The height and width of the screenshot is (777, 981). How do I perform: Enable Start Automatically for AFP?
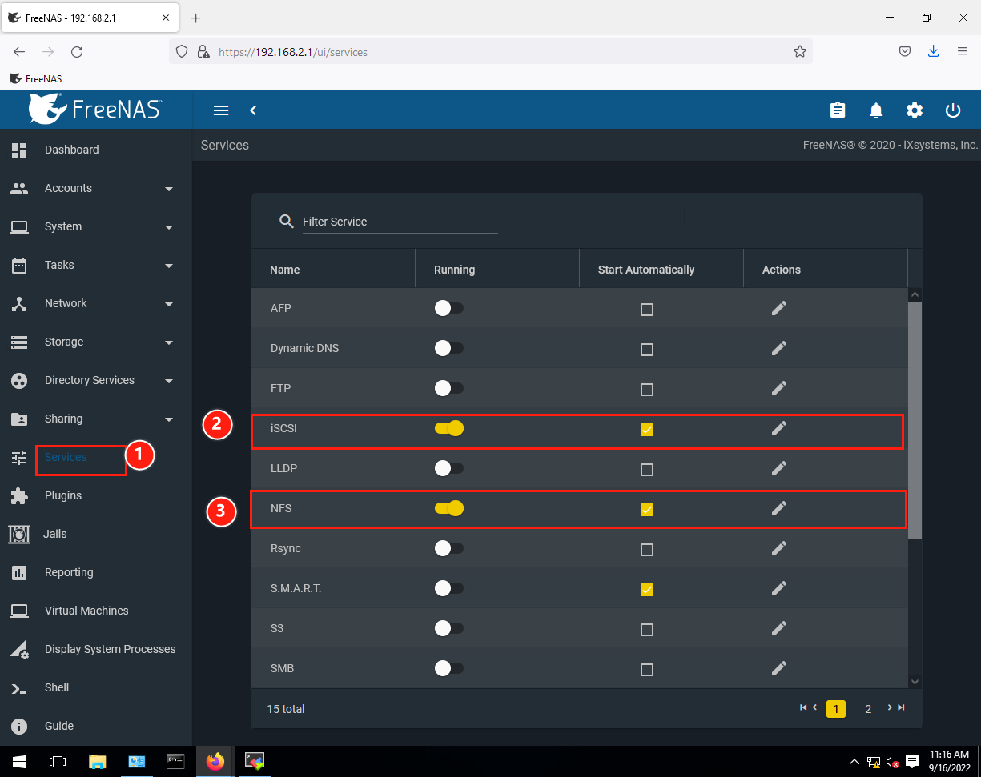pos(647,310)
